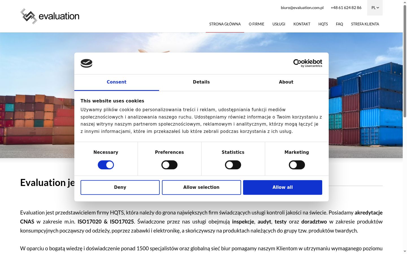Open Cookiebot by Usercentrics logo link
The height and width of the screenshot is (254, 407).
coord(308,63)
